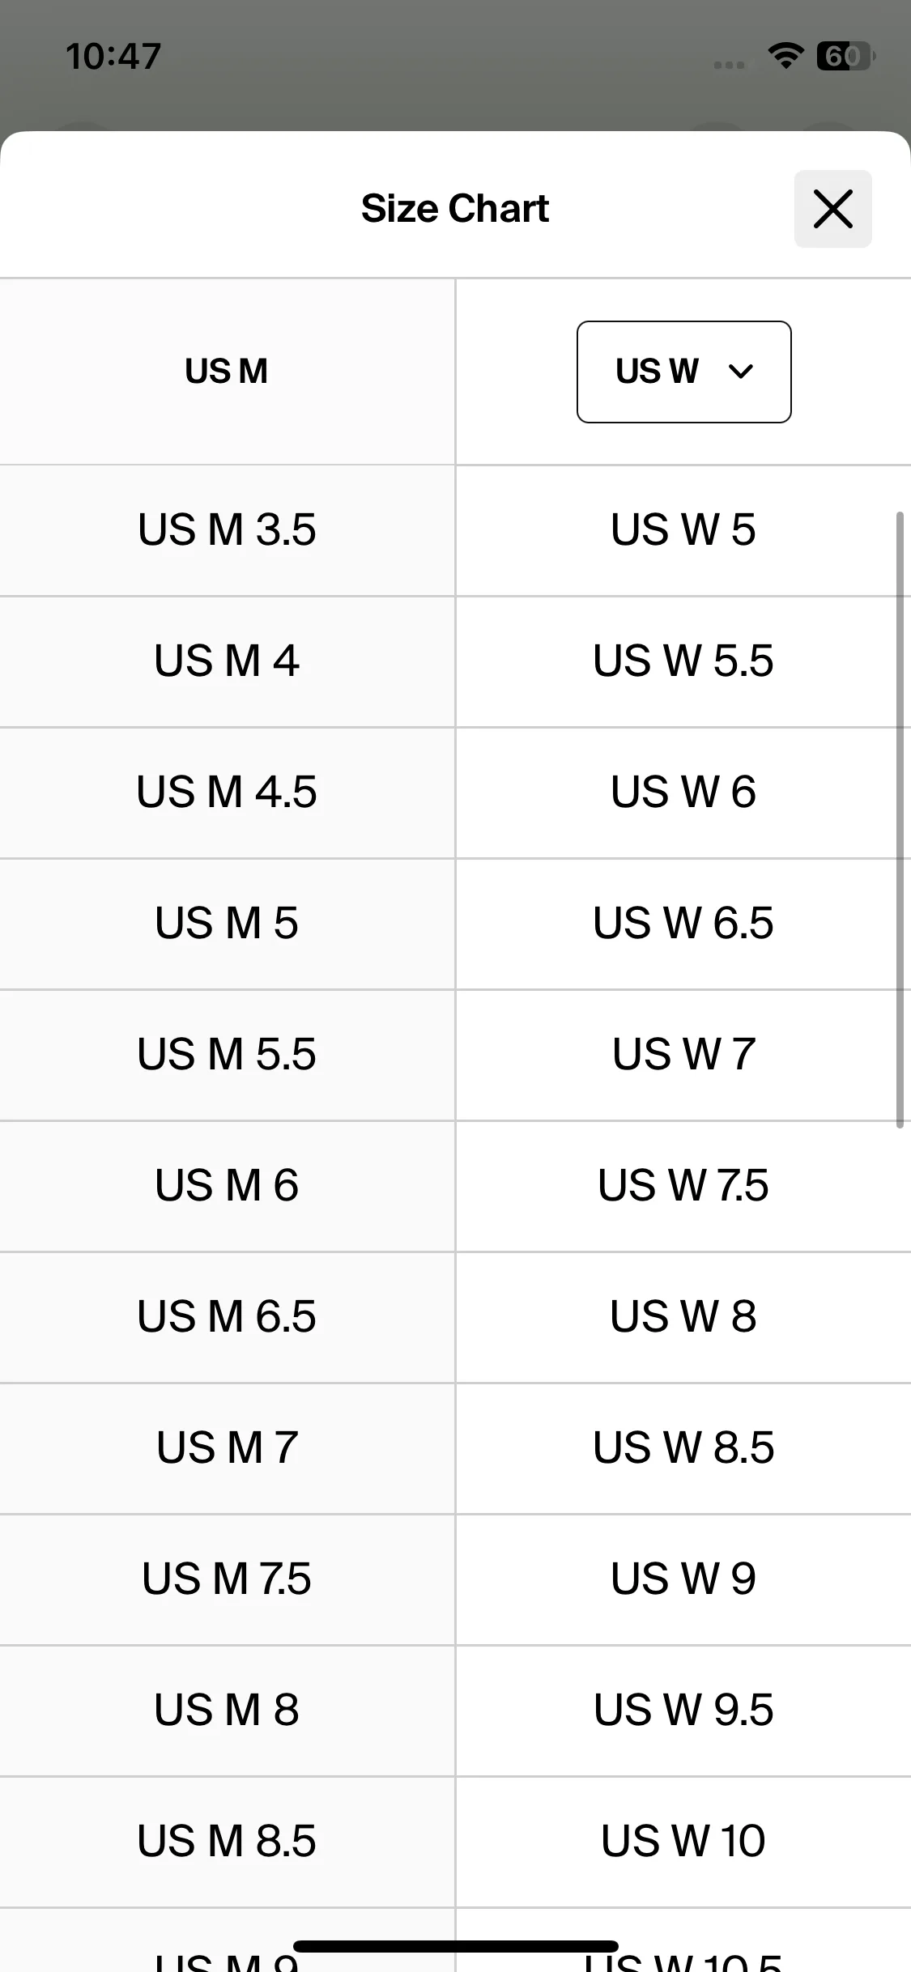Click the vertical scrollbar of the size table
911x1972 pixels.
[x=900, y=820]
